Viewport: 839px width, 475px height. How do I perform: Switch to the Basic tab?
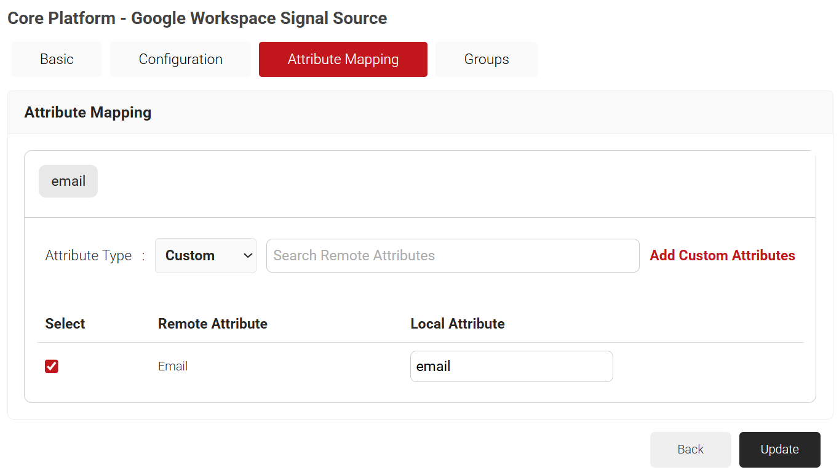pos(57,60)
